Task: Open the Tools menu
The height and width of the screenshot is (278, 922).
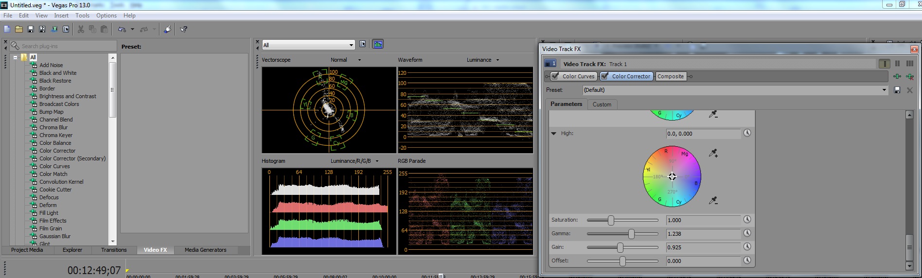Action: 82,16
